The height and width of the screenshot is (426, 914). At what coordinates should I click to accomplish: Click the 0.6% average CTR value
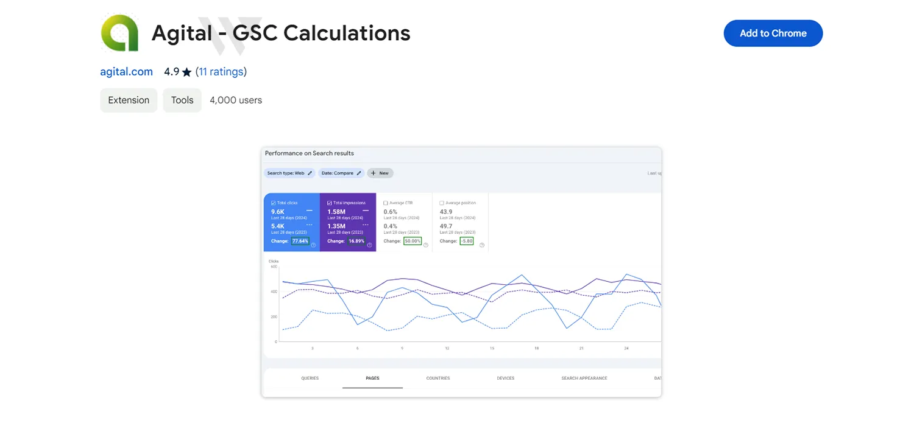coord(391,212)
